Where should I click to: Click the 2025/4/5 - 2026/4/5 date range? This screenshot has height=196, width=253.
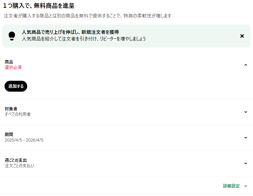click(25, 140)
